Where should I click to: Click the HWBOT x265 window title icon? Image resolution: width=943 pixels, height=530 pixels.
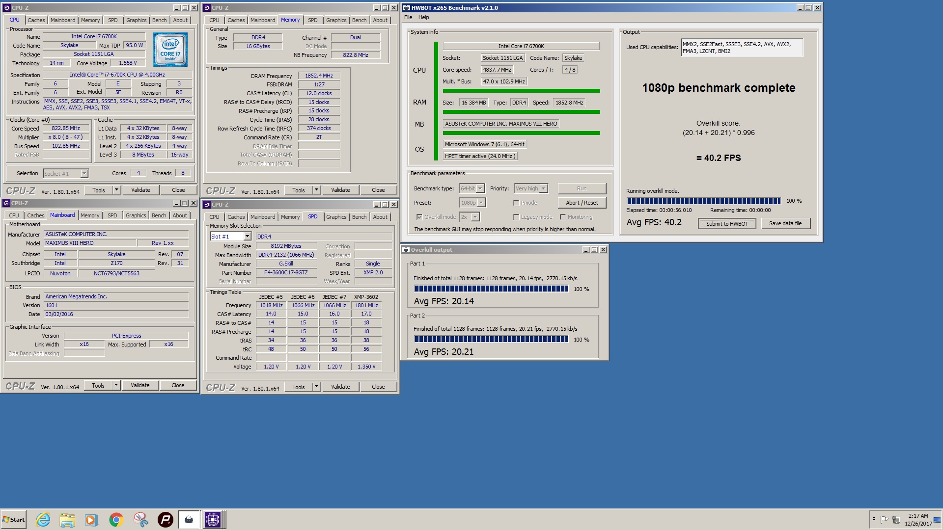[407, 8]
